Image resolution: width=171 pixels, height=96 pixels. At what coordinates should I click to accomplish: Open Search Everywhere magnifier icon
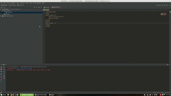[170, 5]
